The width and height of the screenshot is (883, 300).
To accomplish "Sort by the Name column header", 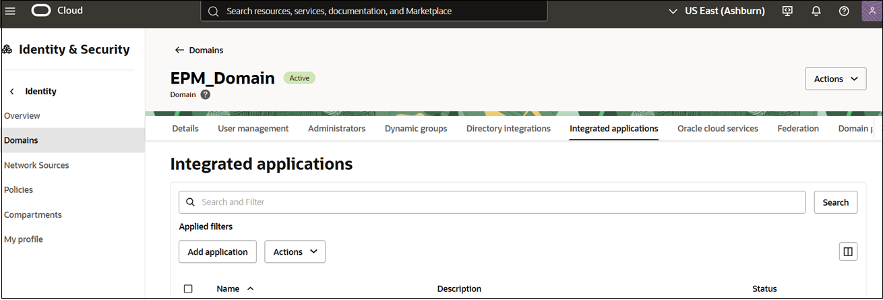I will pos(229,289).
